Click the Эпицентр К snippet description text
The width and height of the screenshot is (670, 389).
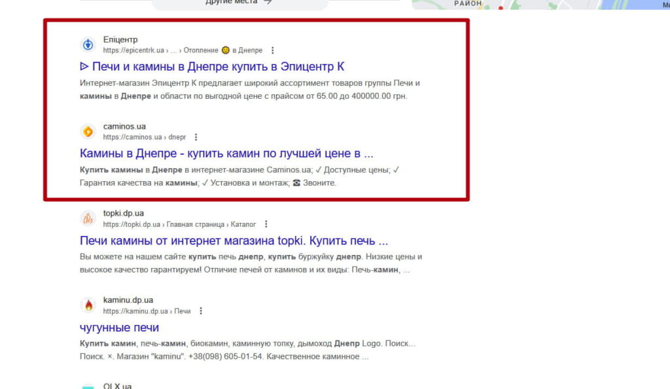pyautogui.click(x=250, y=90)
